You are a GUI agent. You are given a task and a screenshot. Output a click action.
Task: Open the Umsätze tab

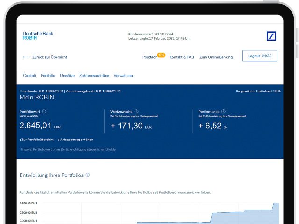coord(67,76)
